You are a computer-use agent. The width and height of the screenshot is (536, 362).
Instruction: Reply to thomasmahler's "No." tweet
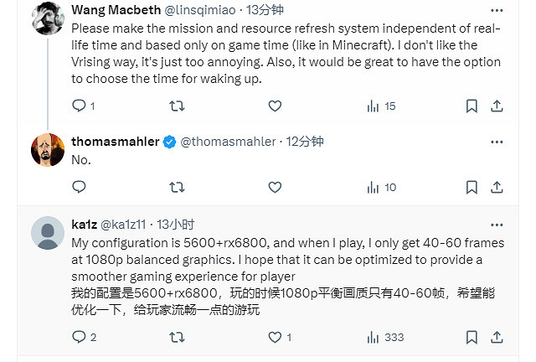(x=80, y=187)
